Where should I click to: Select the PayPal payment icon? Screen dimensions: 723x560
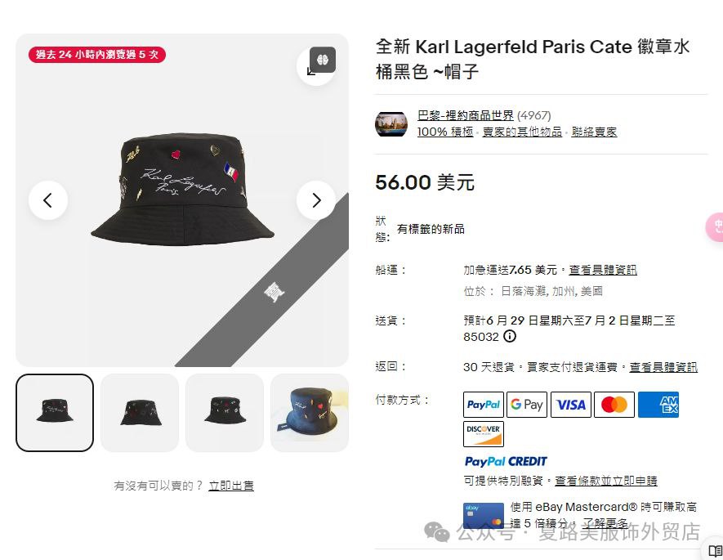484,405
